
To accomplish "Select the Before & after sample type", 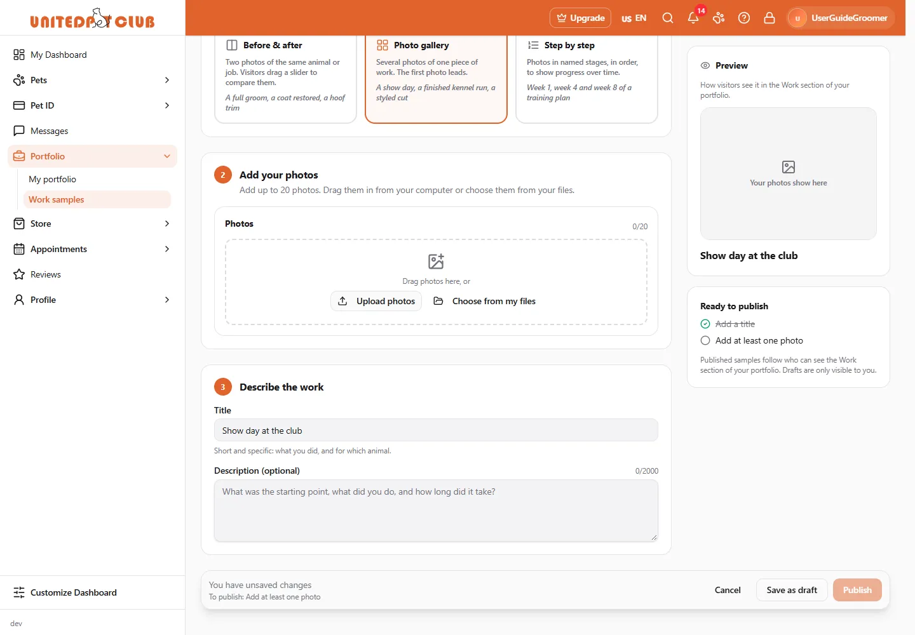I will coord(285,79).
